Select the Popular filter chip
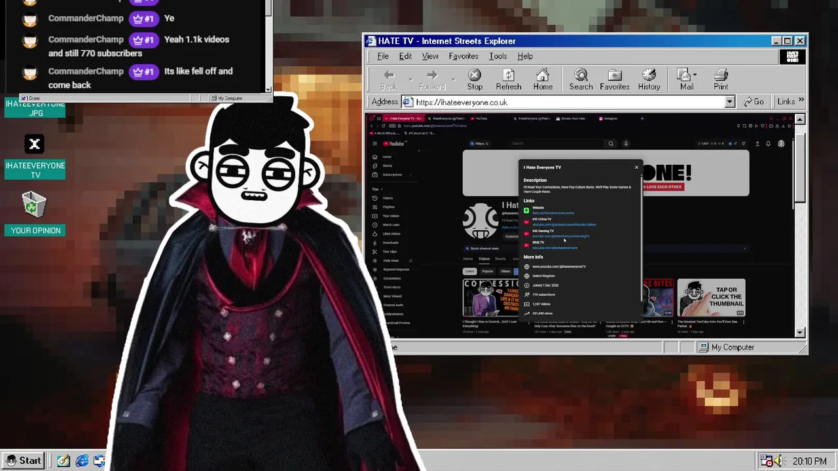Screen dimensions: 838x471 point(487,271)
